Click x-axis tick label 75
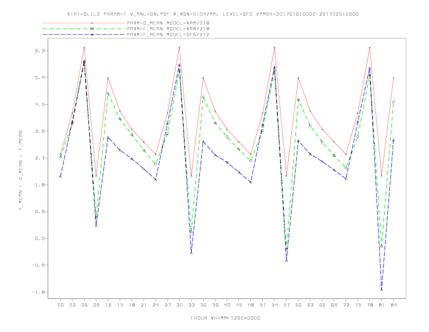Viewport: 429px width, 332px height. click(358, 305)
